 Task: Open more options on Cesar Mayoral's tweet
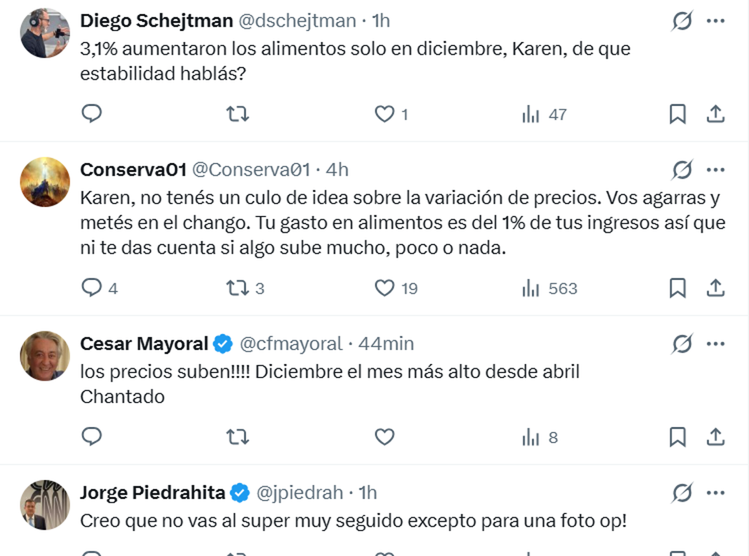click(x=715, y=343)
